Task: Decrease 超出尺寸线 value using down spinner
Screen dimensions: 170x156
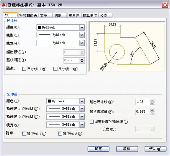Action: (x=152, y=103)
